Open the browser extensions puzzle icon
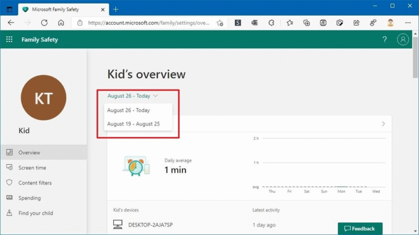The image size is (419, 235). 271,23
